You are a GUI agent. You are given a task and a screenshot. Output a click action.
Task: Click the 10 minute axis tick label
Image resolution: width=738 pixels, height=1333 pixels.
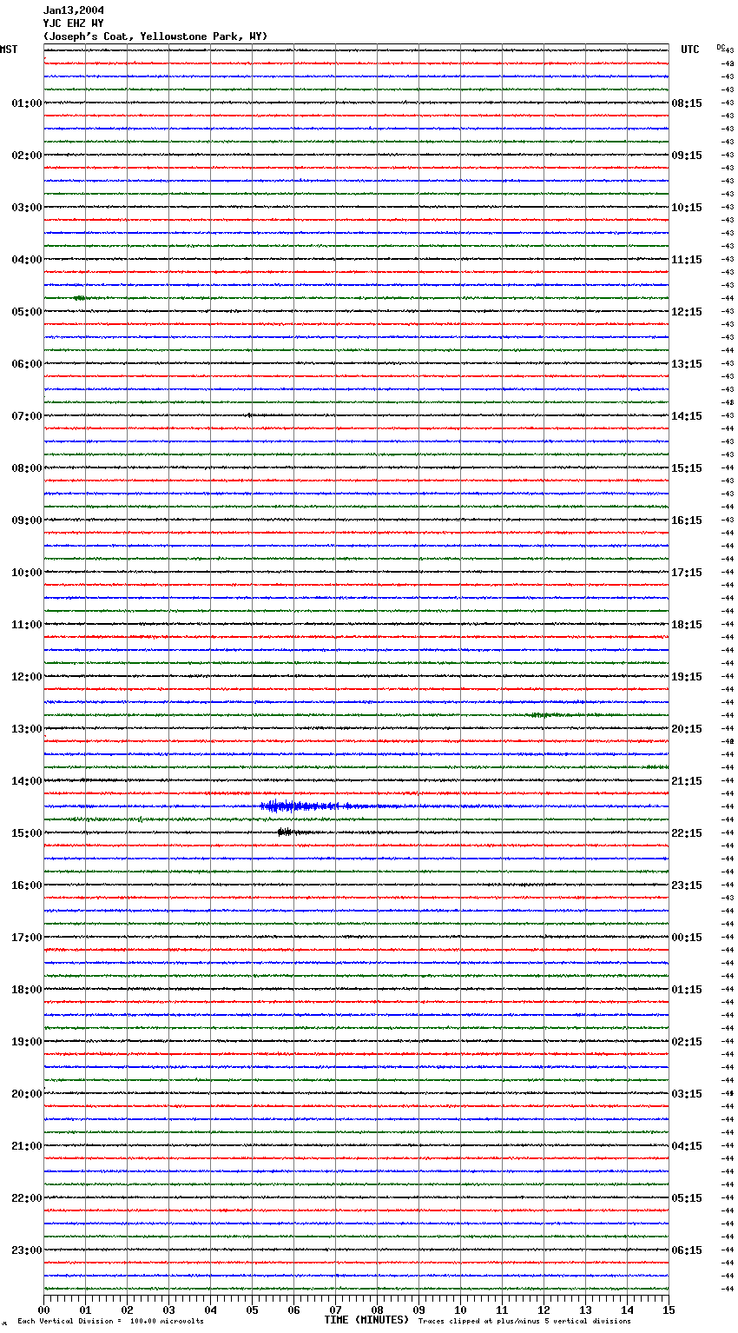tap(460, 1310)
